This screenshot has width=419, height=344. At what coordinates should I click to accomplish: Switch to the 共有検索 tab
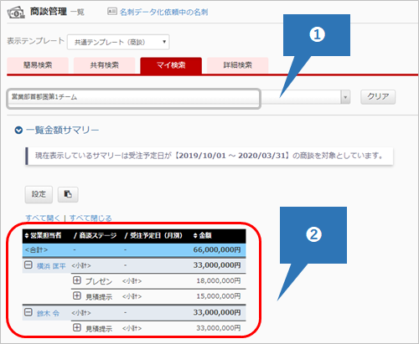click(x=105, y=65)
